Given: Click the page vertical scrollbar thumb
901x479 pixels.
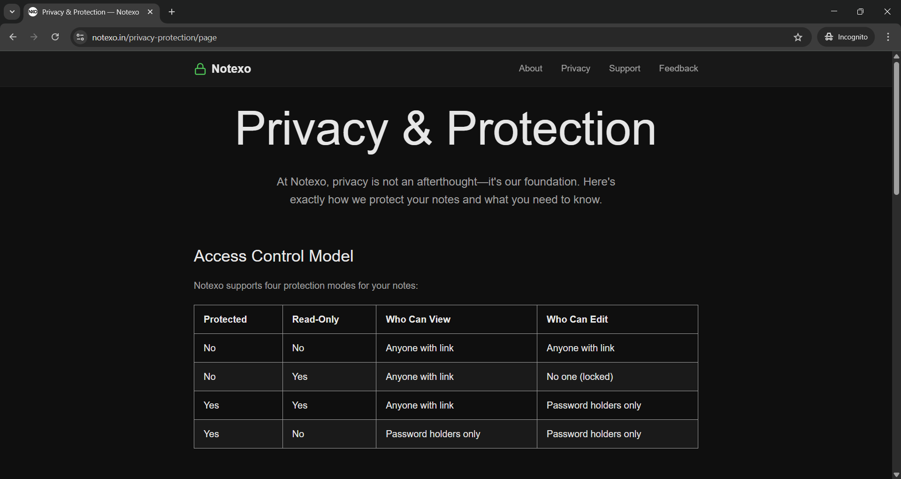Looking at the screenshot, I should point(896,128).
